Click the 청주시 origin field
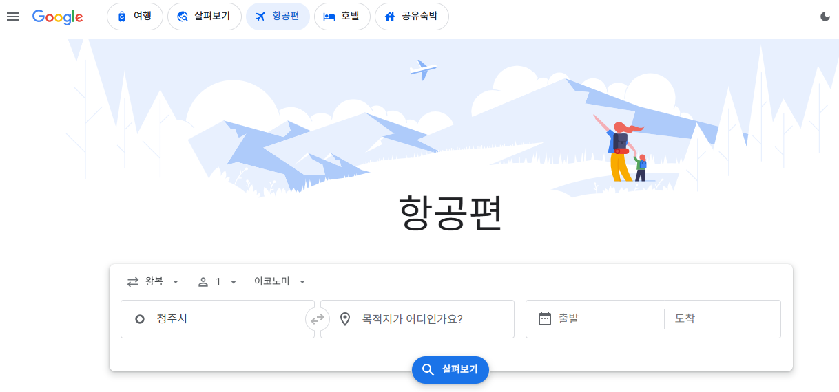839x392 pixels. point(218,319)
